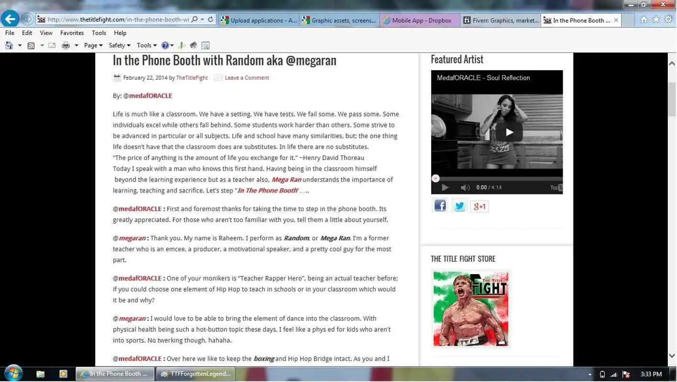This screenshot has height=382, width=677.
Task: Share via the Facebook icon
Action: [x=440, y=206]
